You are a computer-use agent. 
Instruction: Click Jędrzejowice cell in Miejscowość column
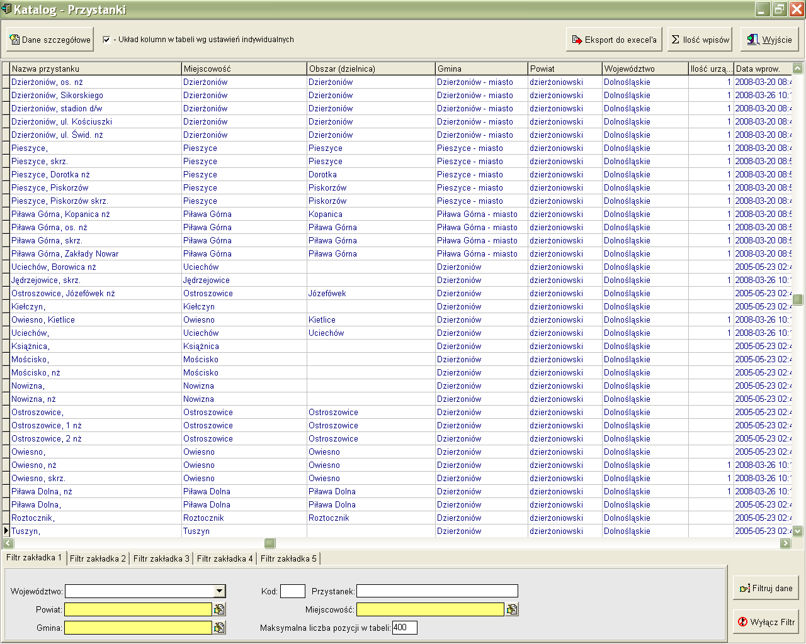pyautogui.click(x=244, y=280)
